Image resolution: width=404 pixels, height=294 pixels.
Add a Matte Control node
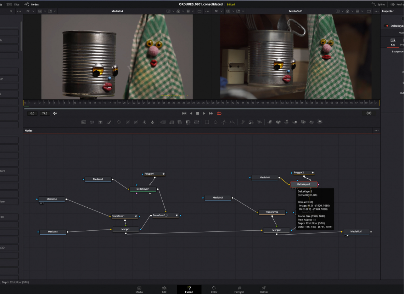(x=188, y=122)
